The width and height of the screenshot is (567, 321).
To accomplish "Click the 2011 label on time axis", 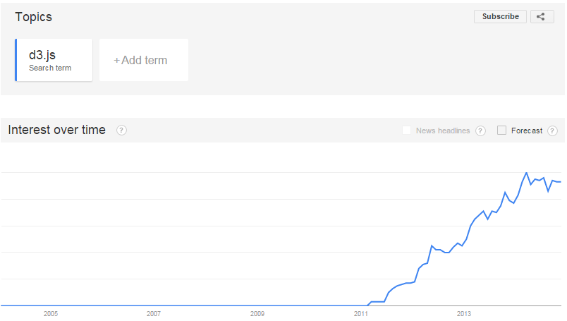I will (360, 314).
